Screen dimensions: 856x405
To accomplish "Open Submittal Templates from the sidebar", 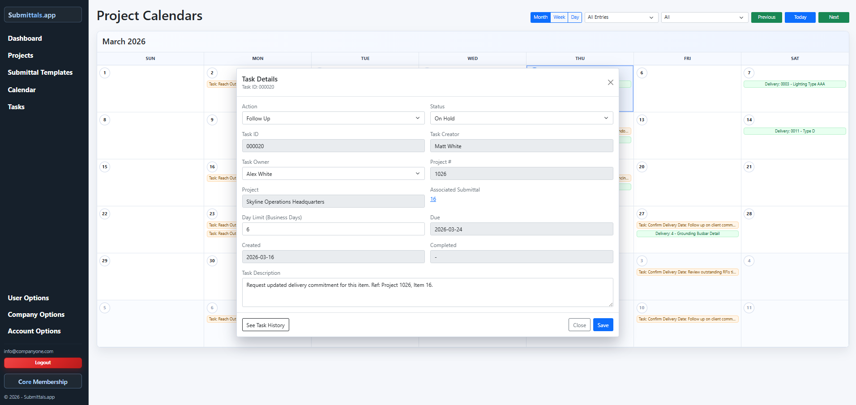I will (40, 72).
